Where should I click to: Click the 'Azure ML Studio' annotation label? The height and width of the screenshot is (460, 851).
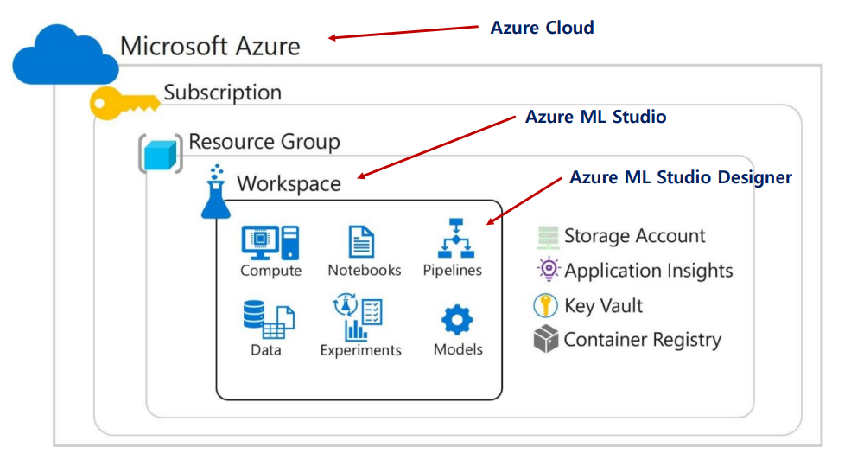coord(596,117)
